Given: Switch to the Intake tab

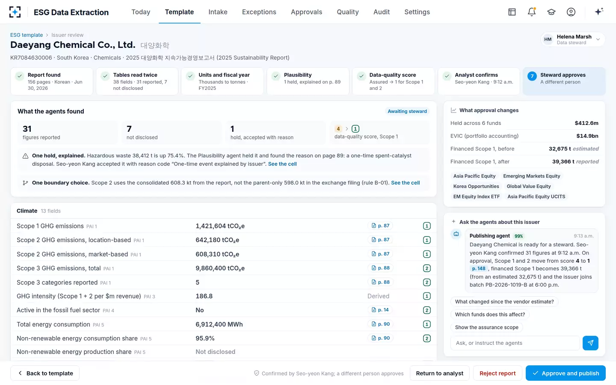Looking at the screenshot, I should (x=218, y=12).
